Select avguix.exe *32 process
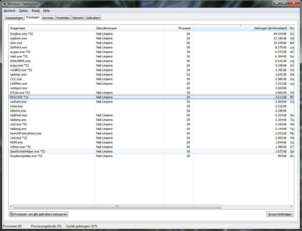 click(151, 52)
